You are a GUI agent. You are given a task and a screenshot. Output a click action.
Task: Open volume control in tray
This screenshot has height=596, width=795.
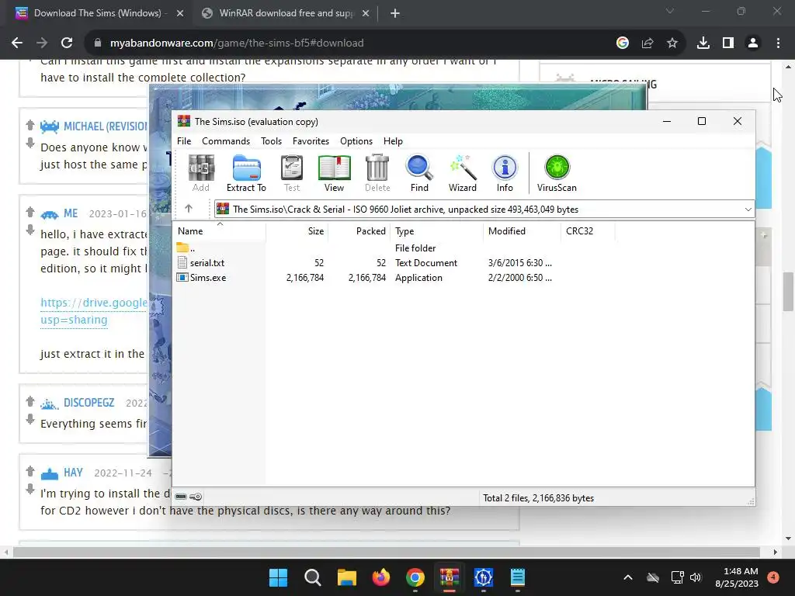click(696, 577)
